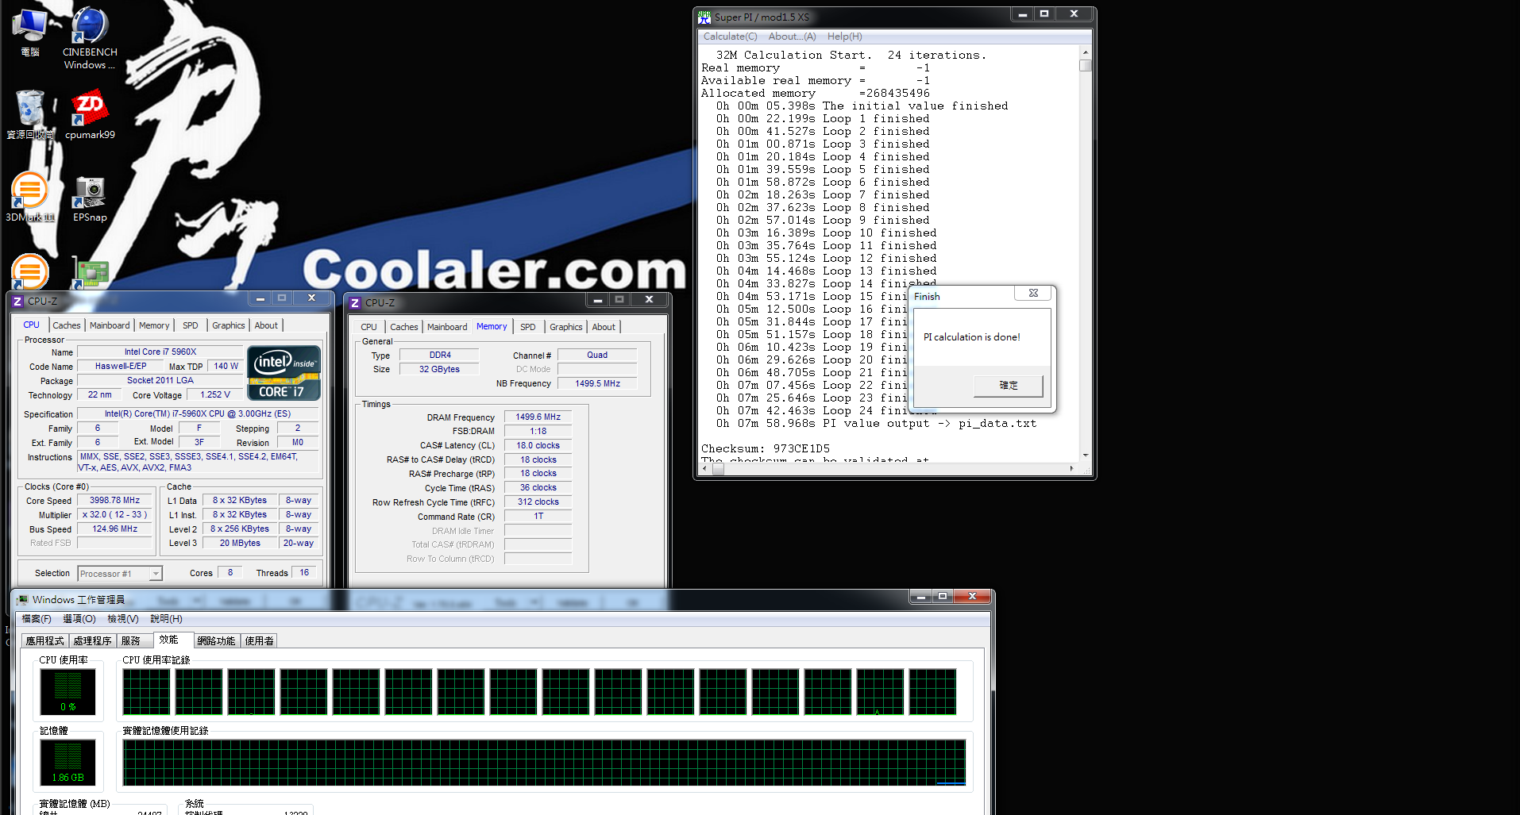The image size is (1520, 815).
Task: Launch the cpumark99 desktop shortcut
Action: pyautogui.click(x=90, y=115)
